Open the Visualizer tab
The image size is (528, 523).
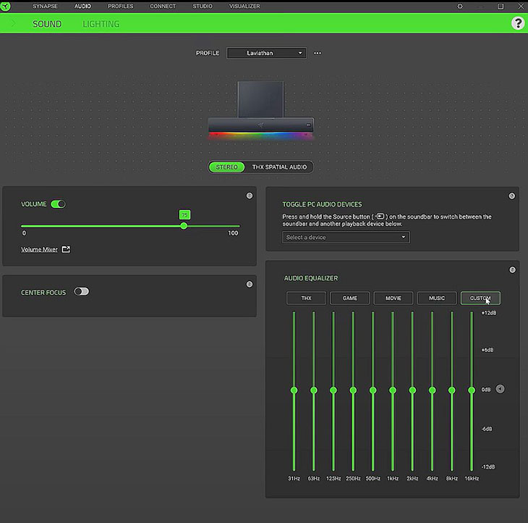[x=244, y=6]
